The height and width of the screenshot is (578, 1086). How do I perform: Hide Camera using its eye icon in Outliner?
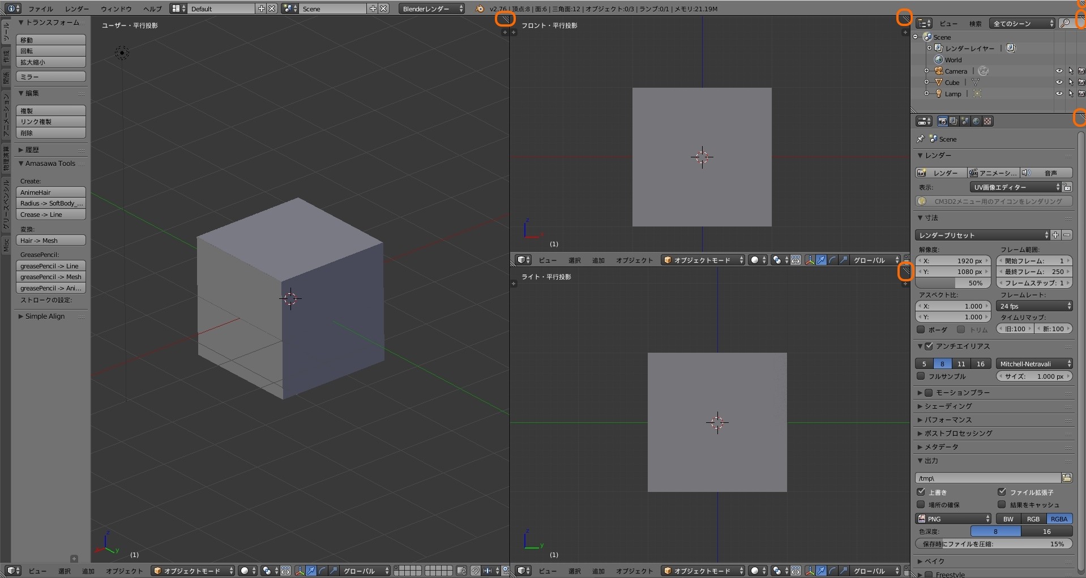(x=1059, y=71)
